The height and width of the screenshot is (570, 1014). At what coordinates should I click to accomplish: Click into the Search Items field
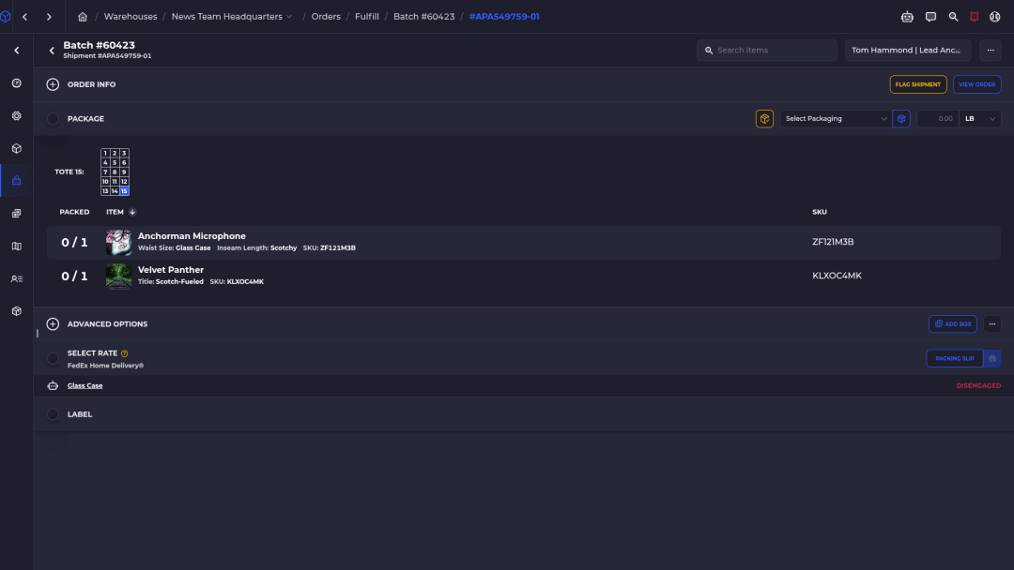click(767, 51)
